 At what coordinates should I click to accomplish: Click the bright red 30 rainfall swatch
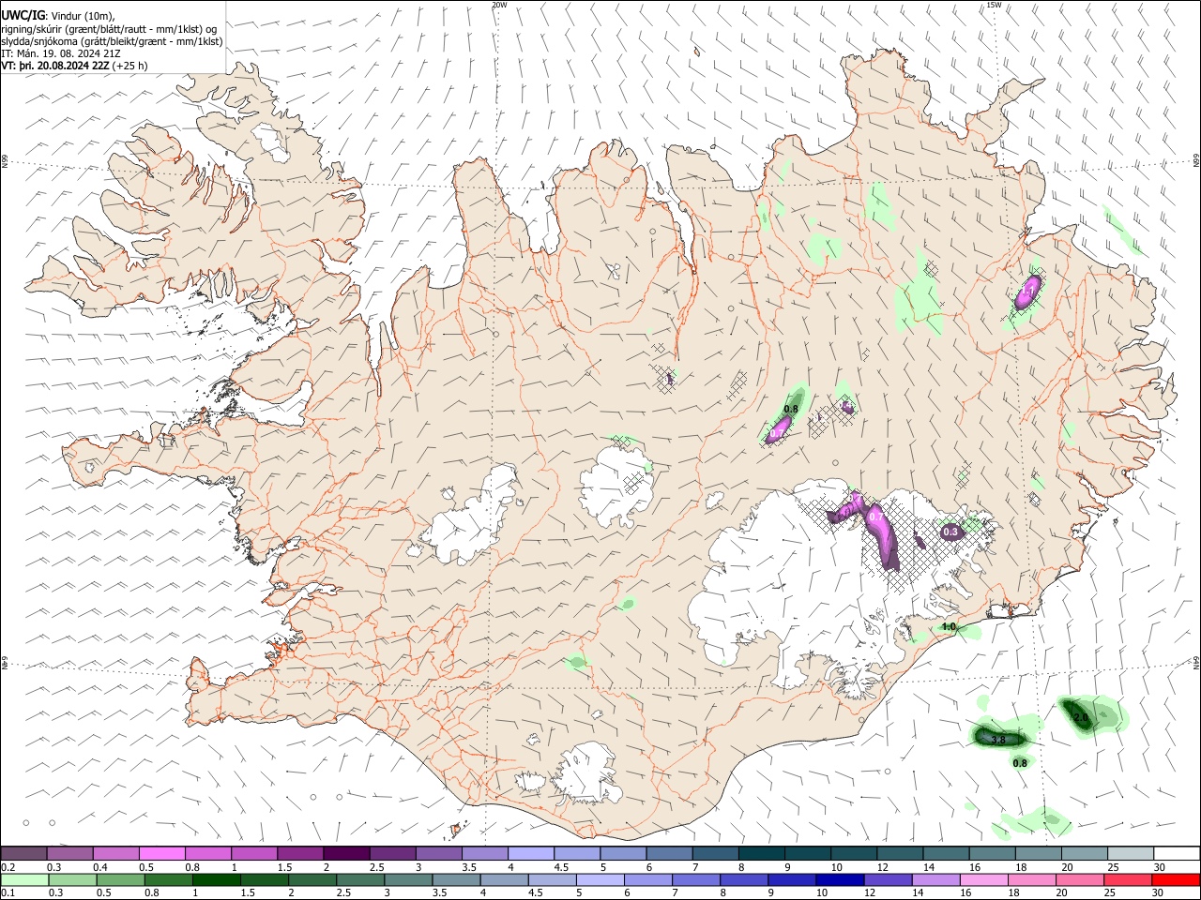click(1175, 879)
